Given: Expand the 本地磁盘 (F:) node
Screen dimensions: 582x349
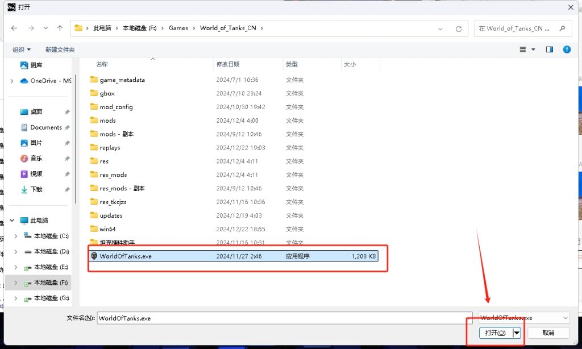Looking at the screenshot, I should pyautogui.click(x=15, y=283).
